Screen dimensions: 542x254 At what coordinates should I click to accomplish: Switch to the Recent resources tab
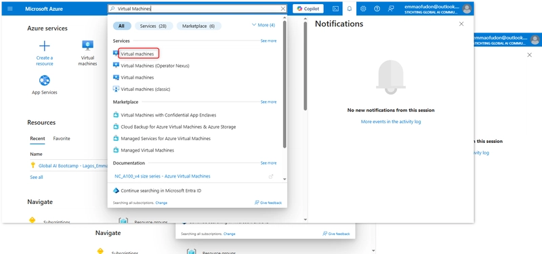point(37,139)
